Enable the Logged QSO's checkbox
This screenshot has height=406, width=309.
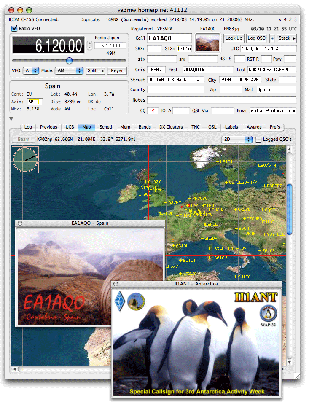pos(258,139)
